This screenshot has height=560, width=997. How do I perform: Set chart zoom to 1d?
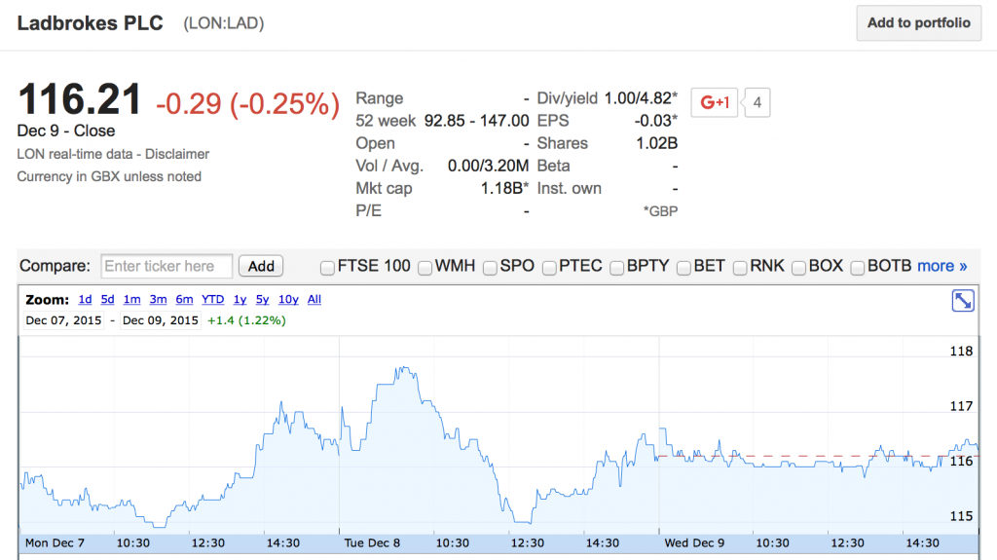85,300
